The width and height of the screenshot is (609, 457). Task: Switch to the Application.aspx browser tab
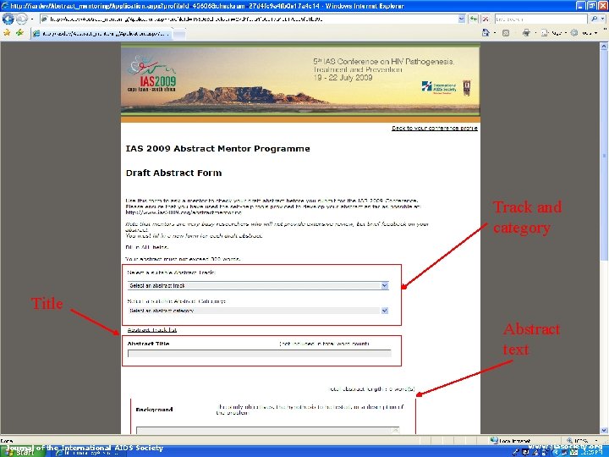[101, 34]
